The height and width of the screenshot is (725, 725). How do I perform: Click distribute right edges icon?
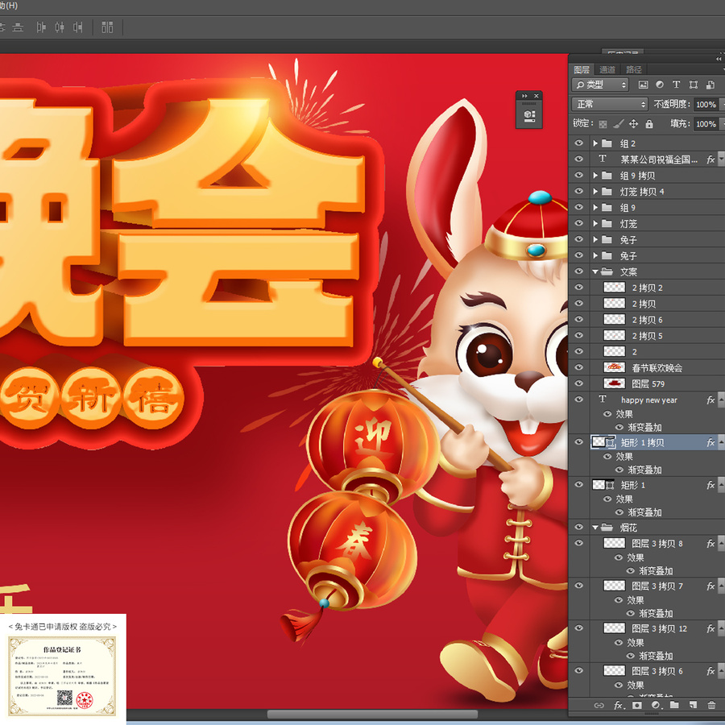(77, 27)
